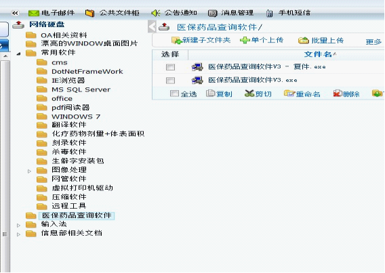Expand the 图像处理 folder arrow
The image size is (385, 273).
coord(29,171)
